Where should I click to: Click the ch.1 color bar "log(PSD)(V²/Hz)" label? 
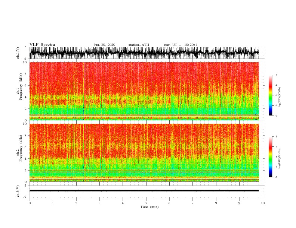(280, 97)
